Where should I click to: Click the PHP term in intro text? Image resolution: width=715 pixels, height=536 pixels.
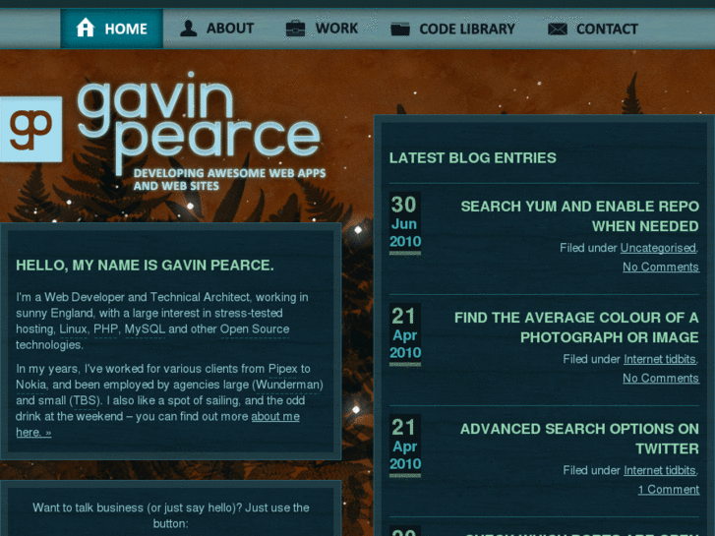point(106,328)
